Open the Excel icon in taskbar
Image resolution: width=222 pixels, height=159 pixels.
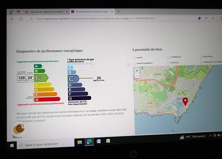pyautogui.click(x=108, y=141)
